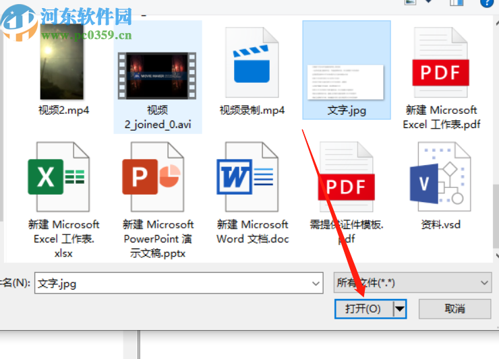Viewport: 499px width, 359px height.
Task: Click the PowerPoint 演示文稿.pptx name label
Action: coord(158,239)
